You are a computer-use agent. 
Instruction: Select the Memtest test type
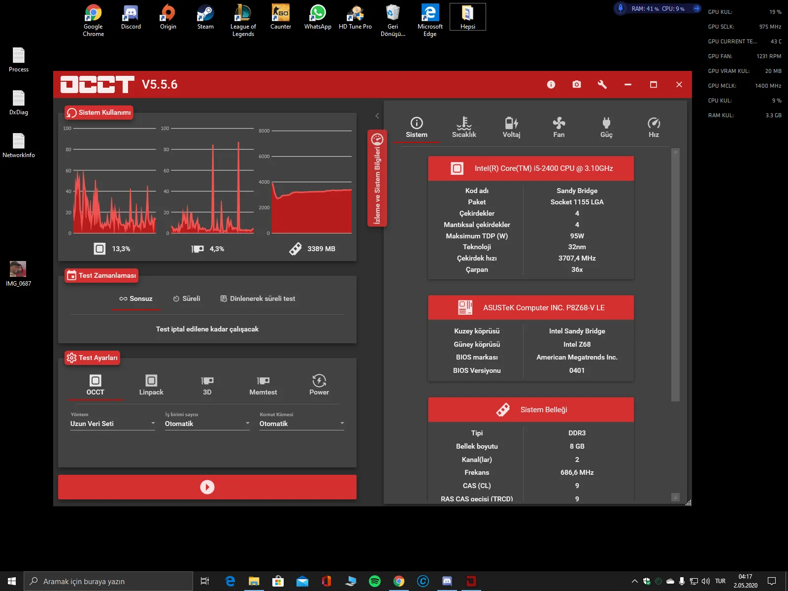(x=263, y=385)
